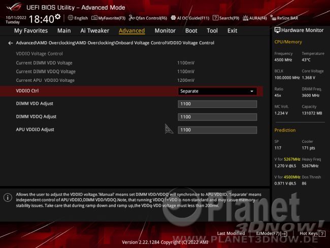Image resolution: width=330 pixels, height=248 pixels.
Task: Click the EzMode arrow icon
Action: tap(284, 234)
